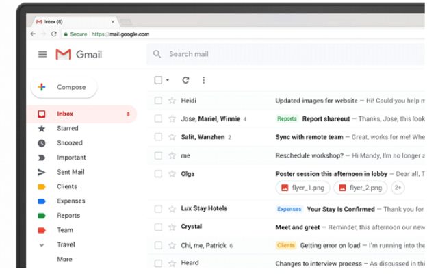Click the Compose button
The height and width of the screenshot is (276, 438).
(x=64, y=88)
